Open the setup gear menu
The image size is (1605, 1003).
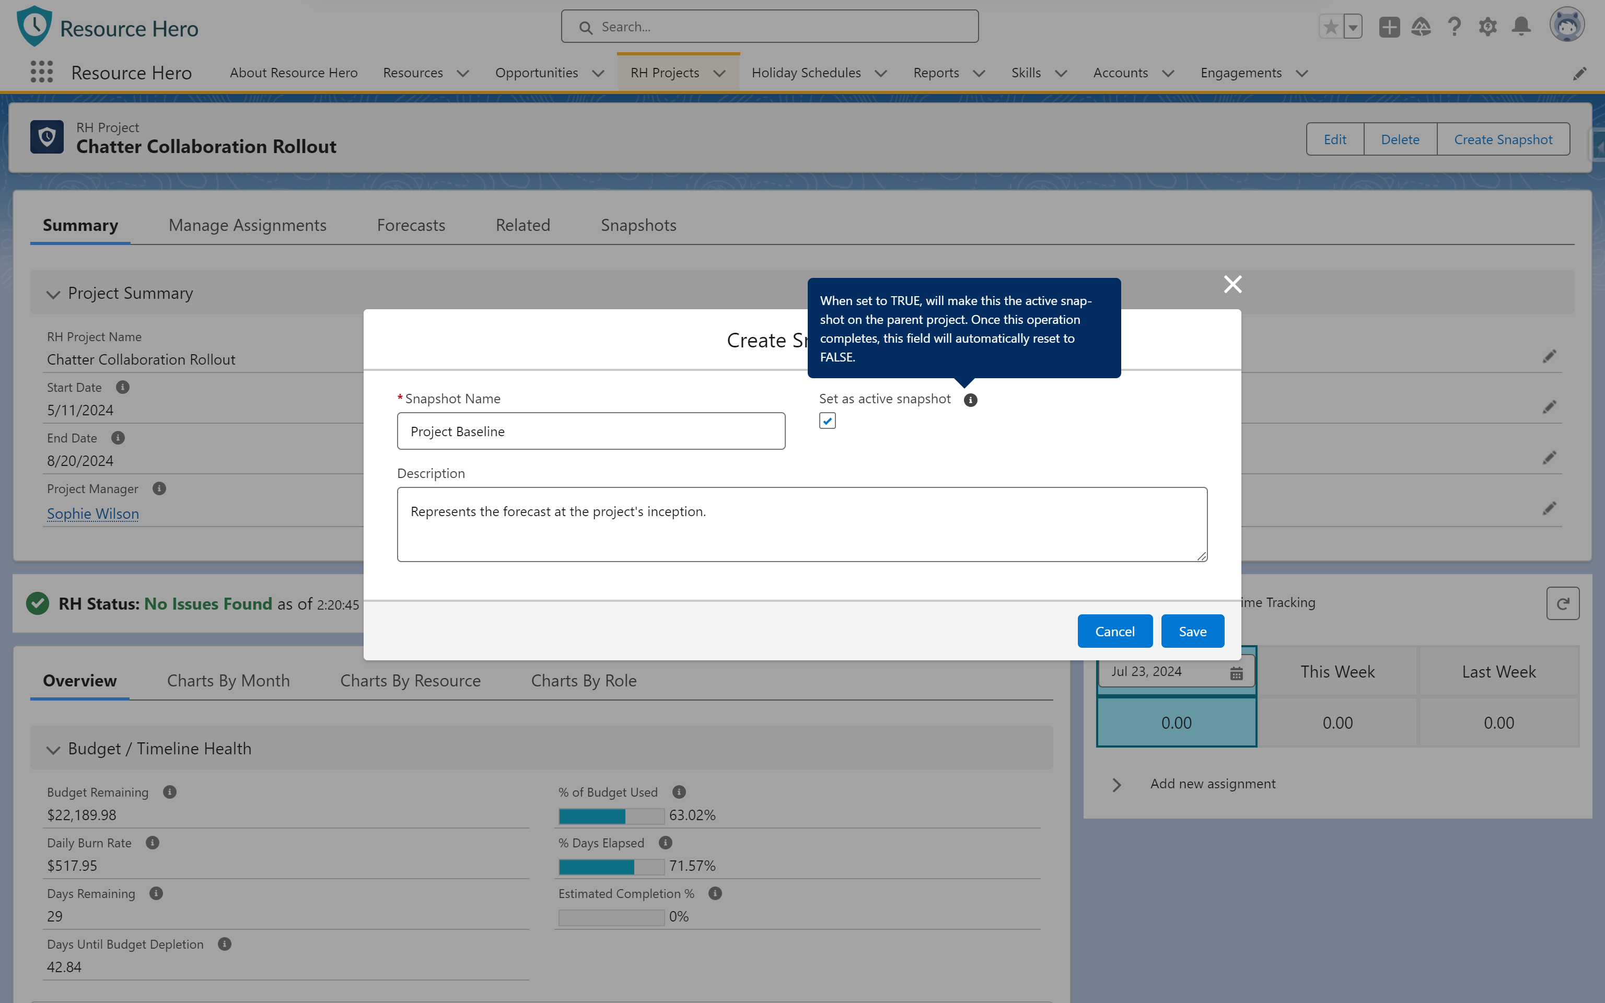click(1487, 27)
